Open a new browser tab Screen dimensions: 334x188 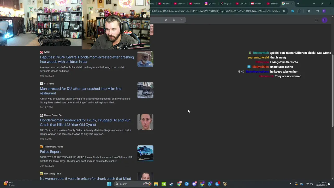click(x=298, y=3)
